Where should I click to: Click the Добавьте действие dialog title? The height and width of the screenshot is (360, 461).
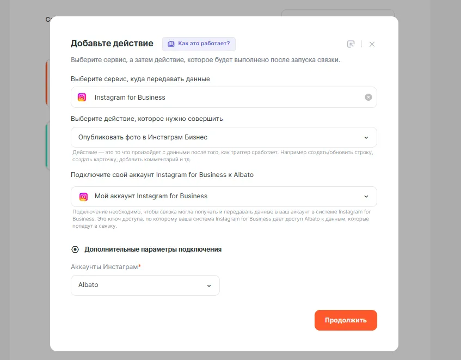(112, 44)
